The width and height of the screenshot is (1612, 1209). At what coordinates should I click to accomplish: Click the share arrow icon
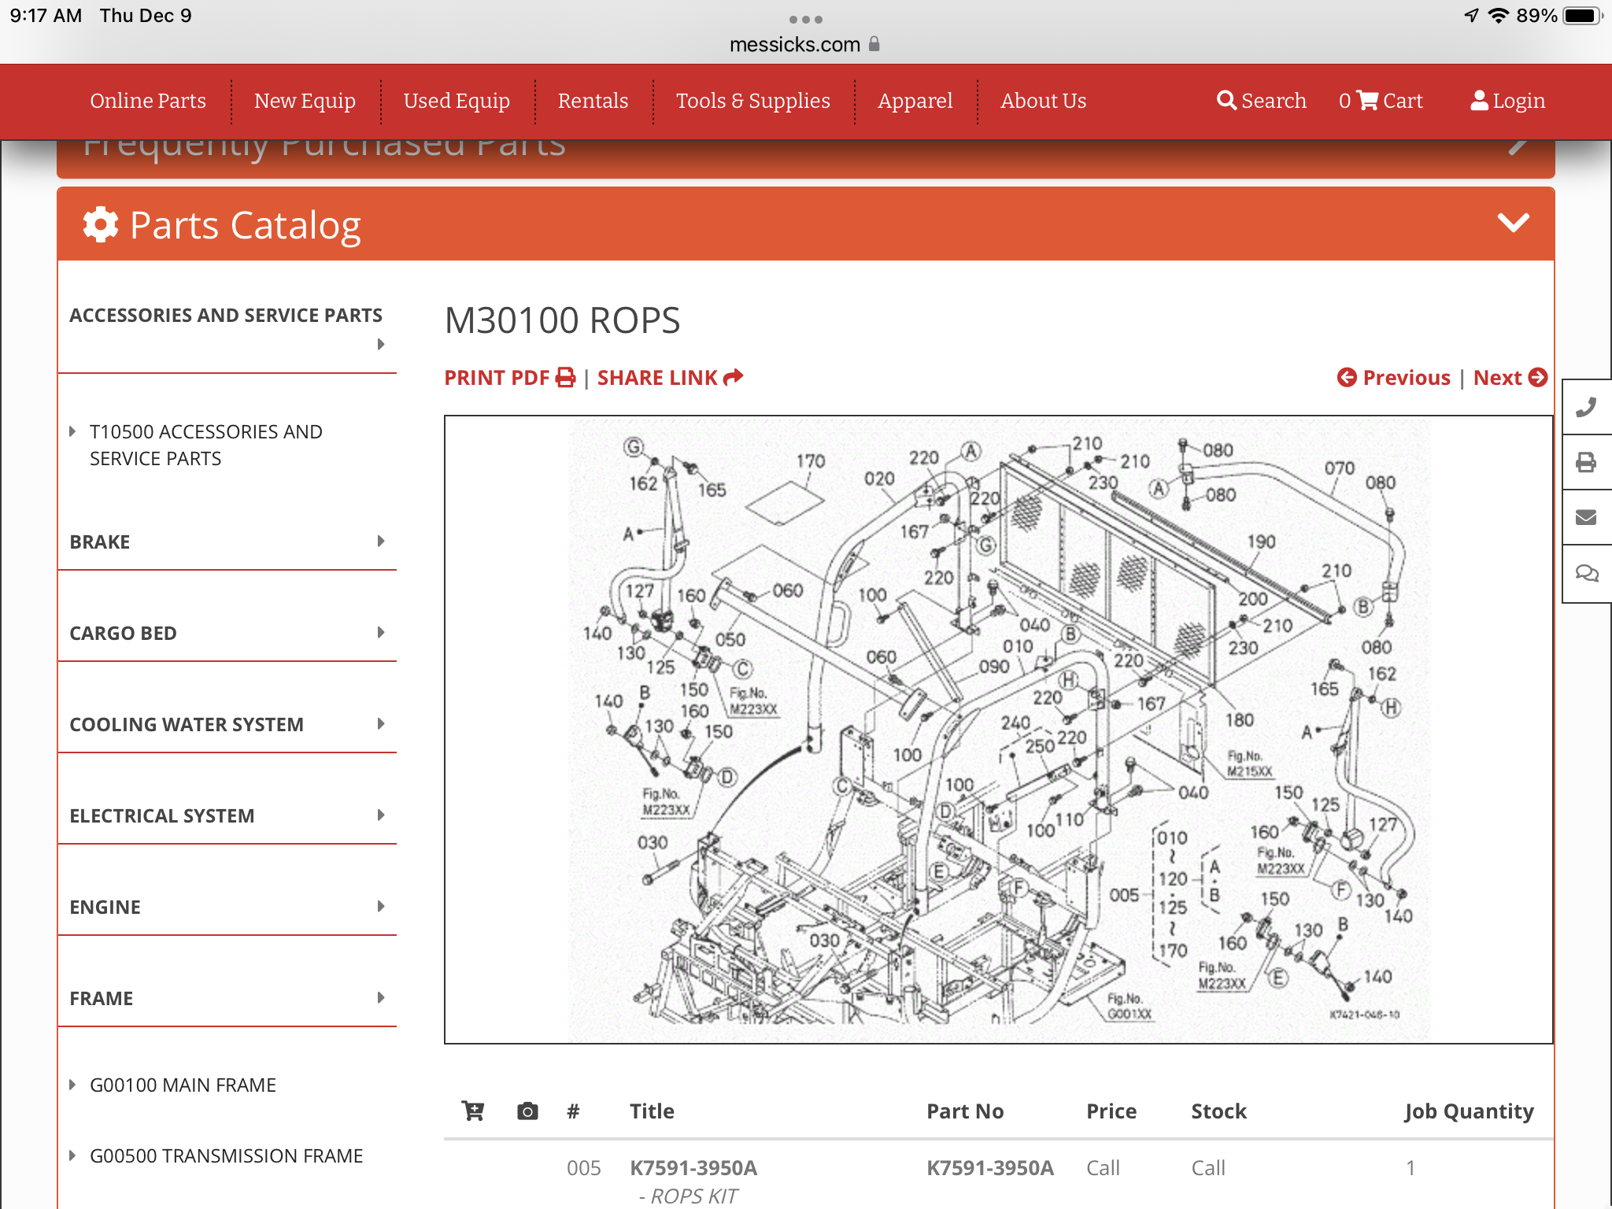click(733, 377)
